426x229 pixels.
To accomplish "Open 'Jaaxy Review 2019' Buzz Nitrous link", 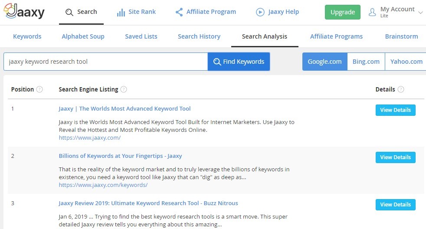I will 148,203.
